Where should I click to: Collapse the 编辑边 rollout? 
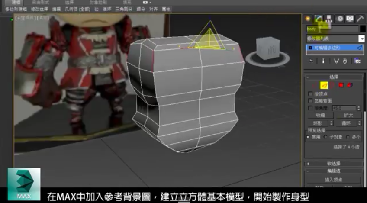pyautogui.click(x=334, y=171)
